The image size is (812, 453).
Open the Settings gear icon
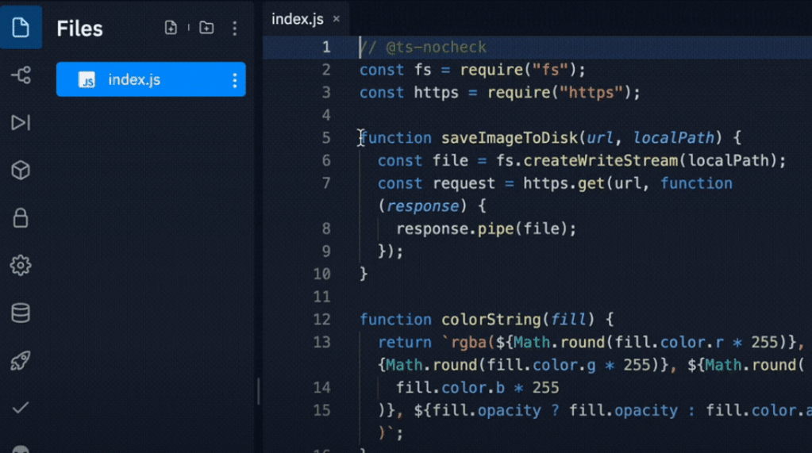click(x=21, y=265)
